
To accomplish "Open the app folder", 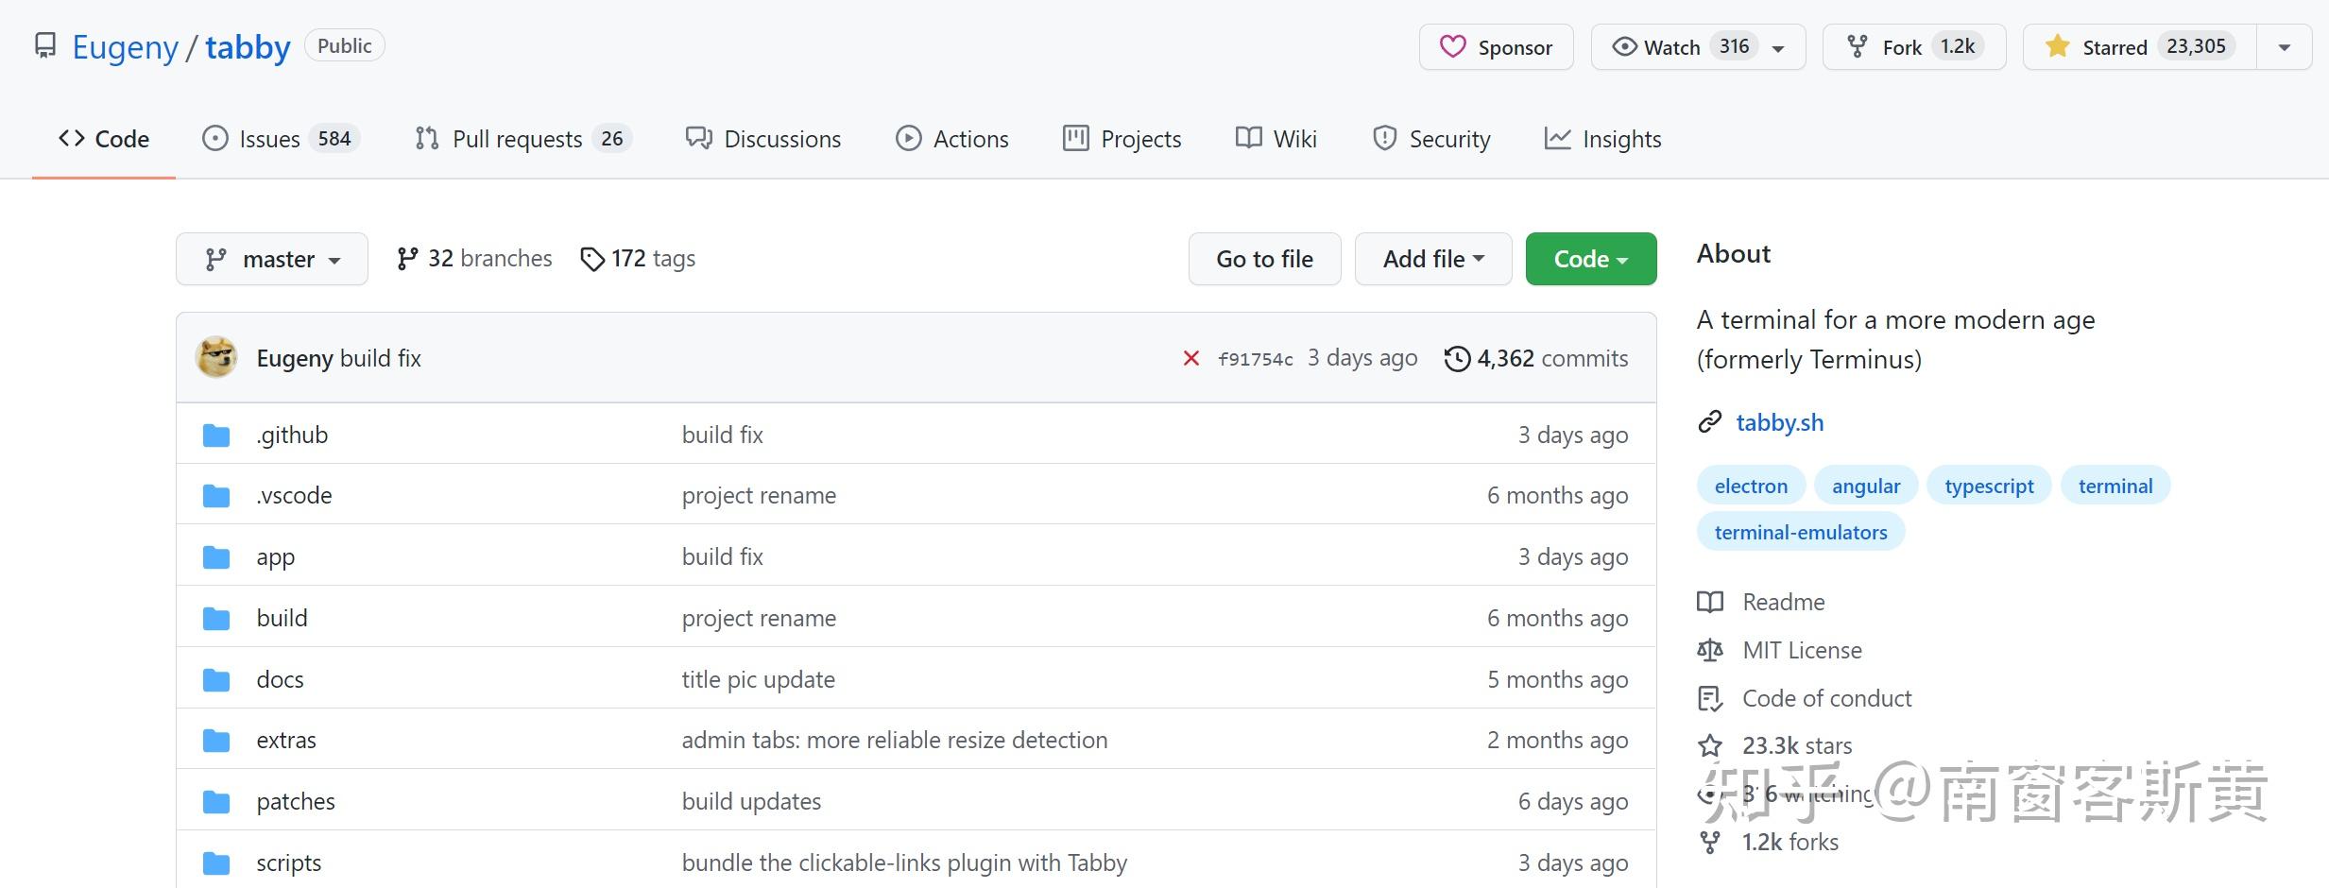I will pos(276,557).
